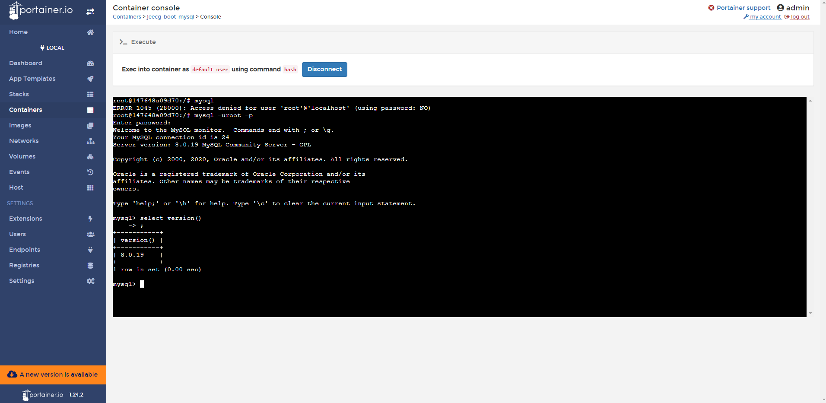The height and width of the screenshot is (403, 826).
Task: Click the Disconnect button
Action: (324, 70)
